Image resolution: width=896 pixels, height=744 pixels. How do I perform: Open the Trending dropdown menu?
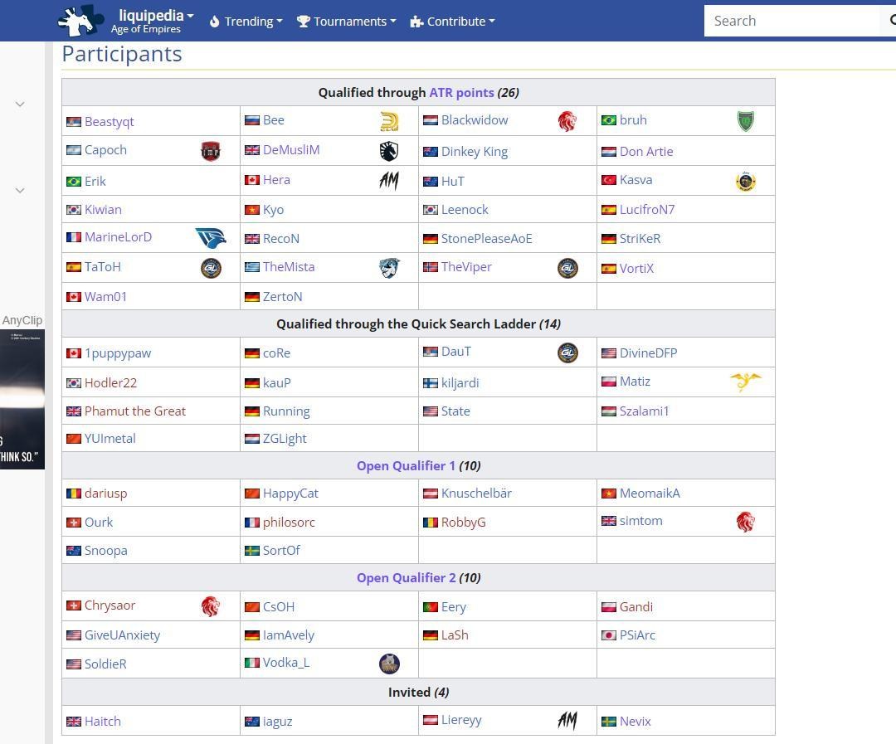(246, 21)
